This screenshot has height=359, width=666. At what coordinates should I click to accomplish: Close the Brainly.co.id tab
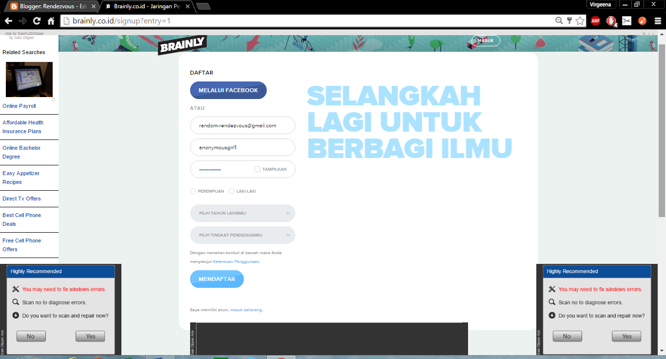[188, 7]
